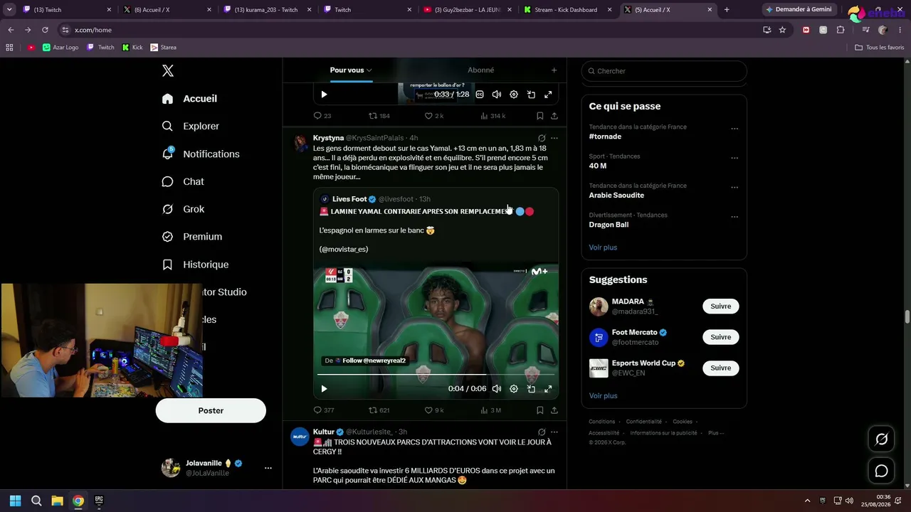Screen dimensions: 911x512
Task: Show hidden system tray icons
Action: [807, 501]
